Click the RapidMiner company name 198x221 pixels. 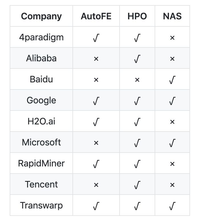tap(41, 163)
